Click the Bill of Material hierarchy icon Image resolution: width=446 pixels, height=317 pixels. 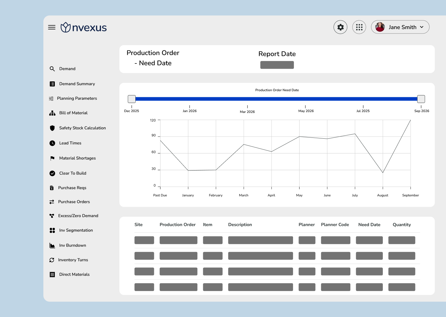pos(52,113)
